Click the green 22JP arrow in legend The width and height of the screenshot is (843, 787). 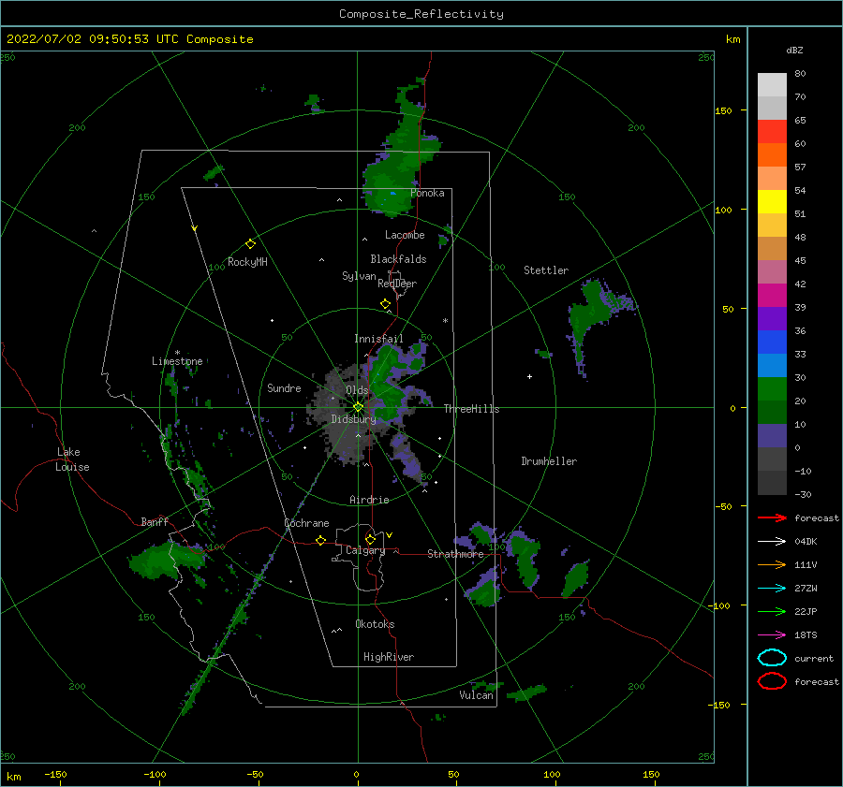pos(772,611)
